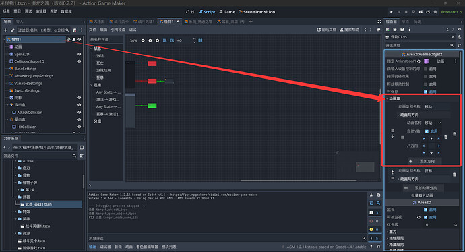Enable 接受瓷砖效果 checkbox
465x252 pixels.
click(425, 77)
